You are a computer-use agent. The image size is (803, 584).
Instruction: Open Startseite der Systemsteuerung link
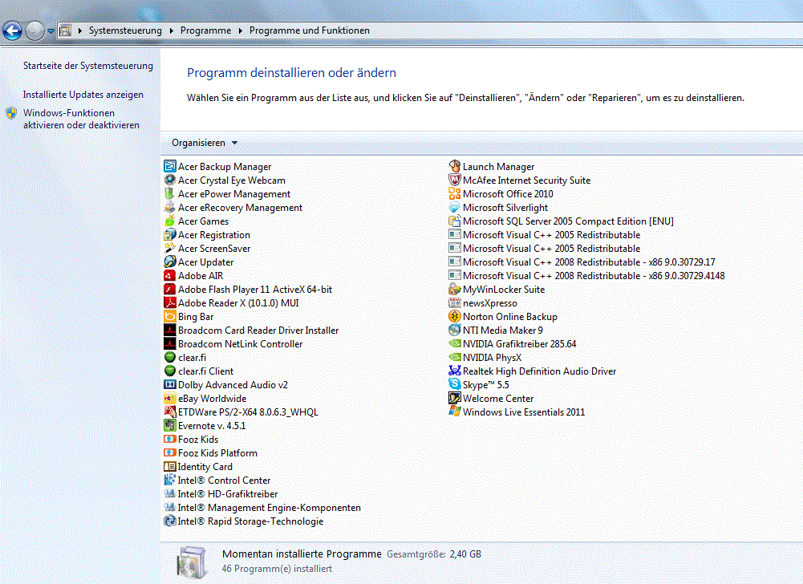coord(88,66)
